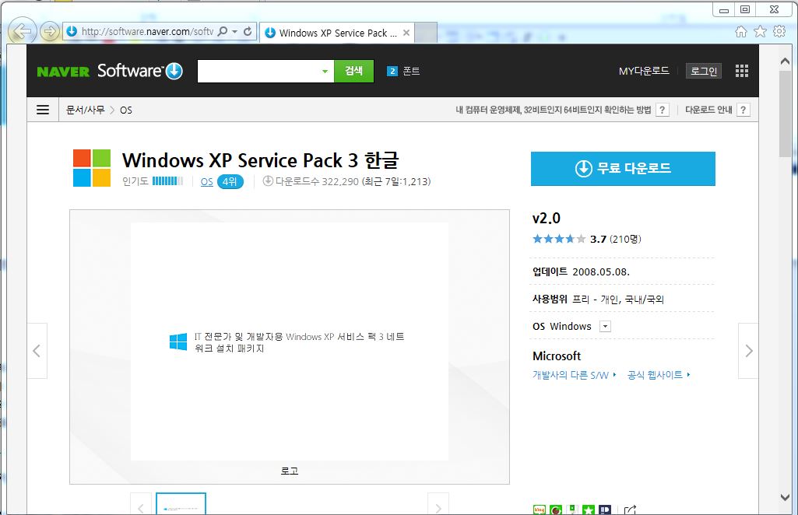This screenshot has height=515, width=798.
Task: Open the hamburger category menu
Action: pos(43,110)
